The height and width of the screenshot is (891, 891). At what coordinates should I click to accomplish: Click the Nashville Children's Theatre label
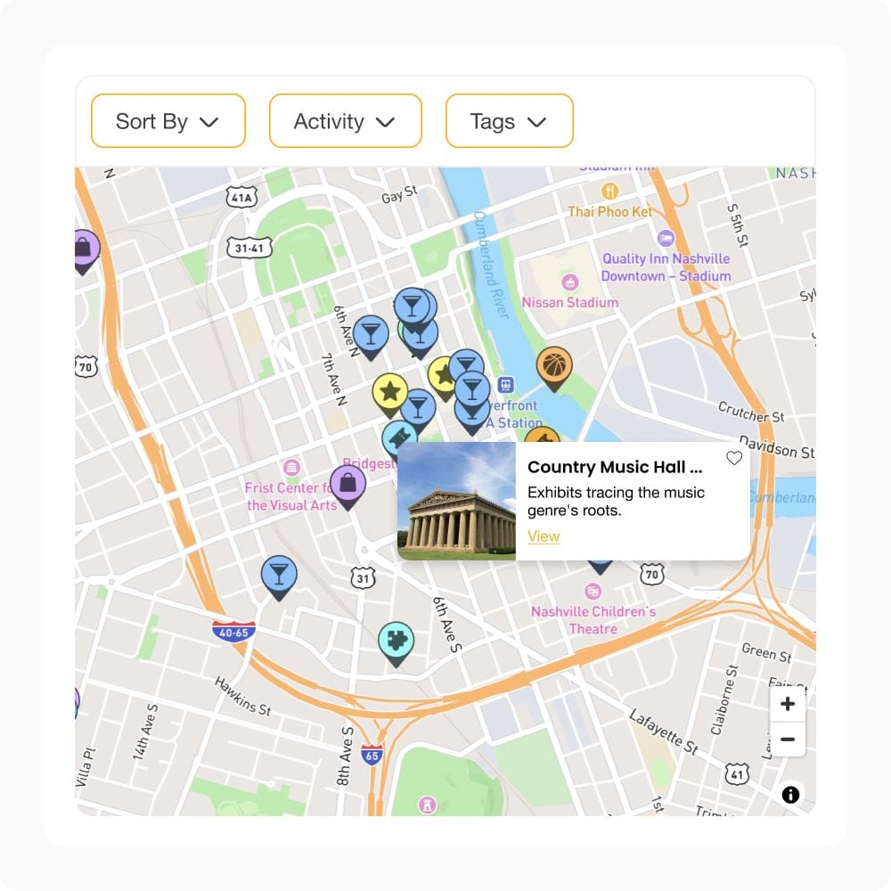click(x=593, y=620)
